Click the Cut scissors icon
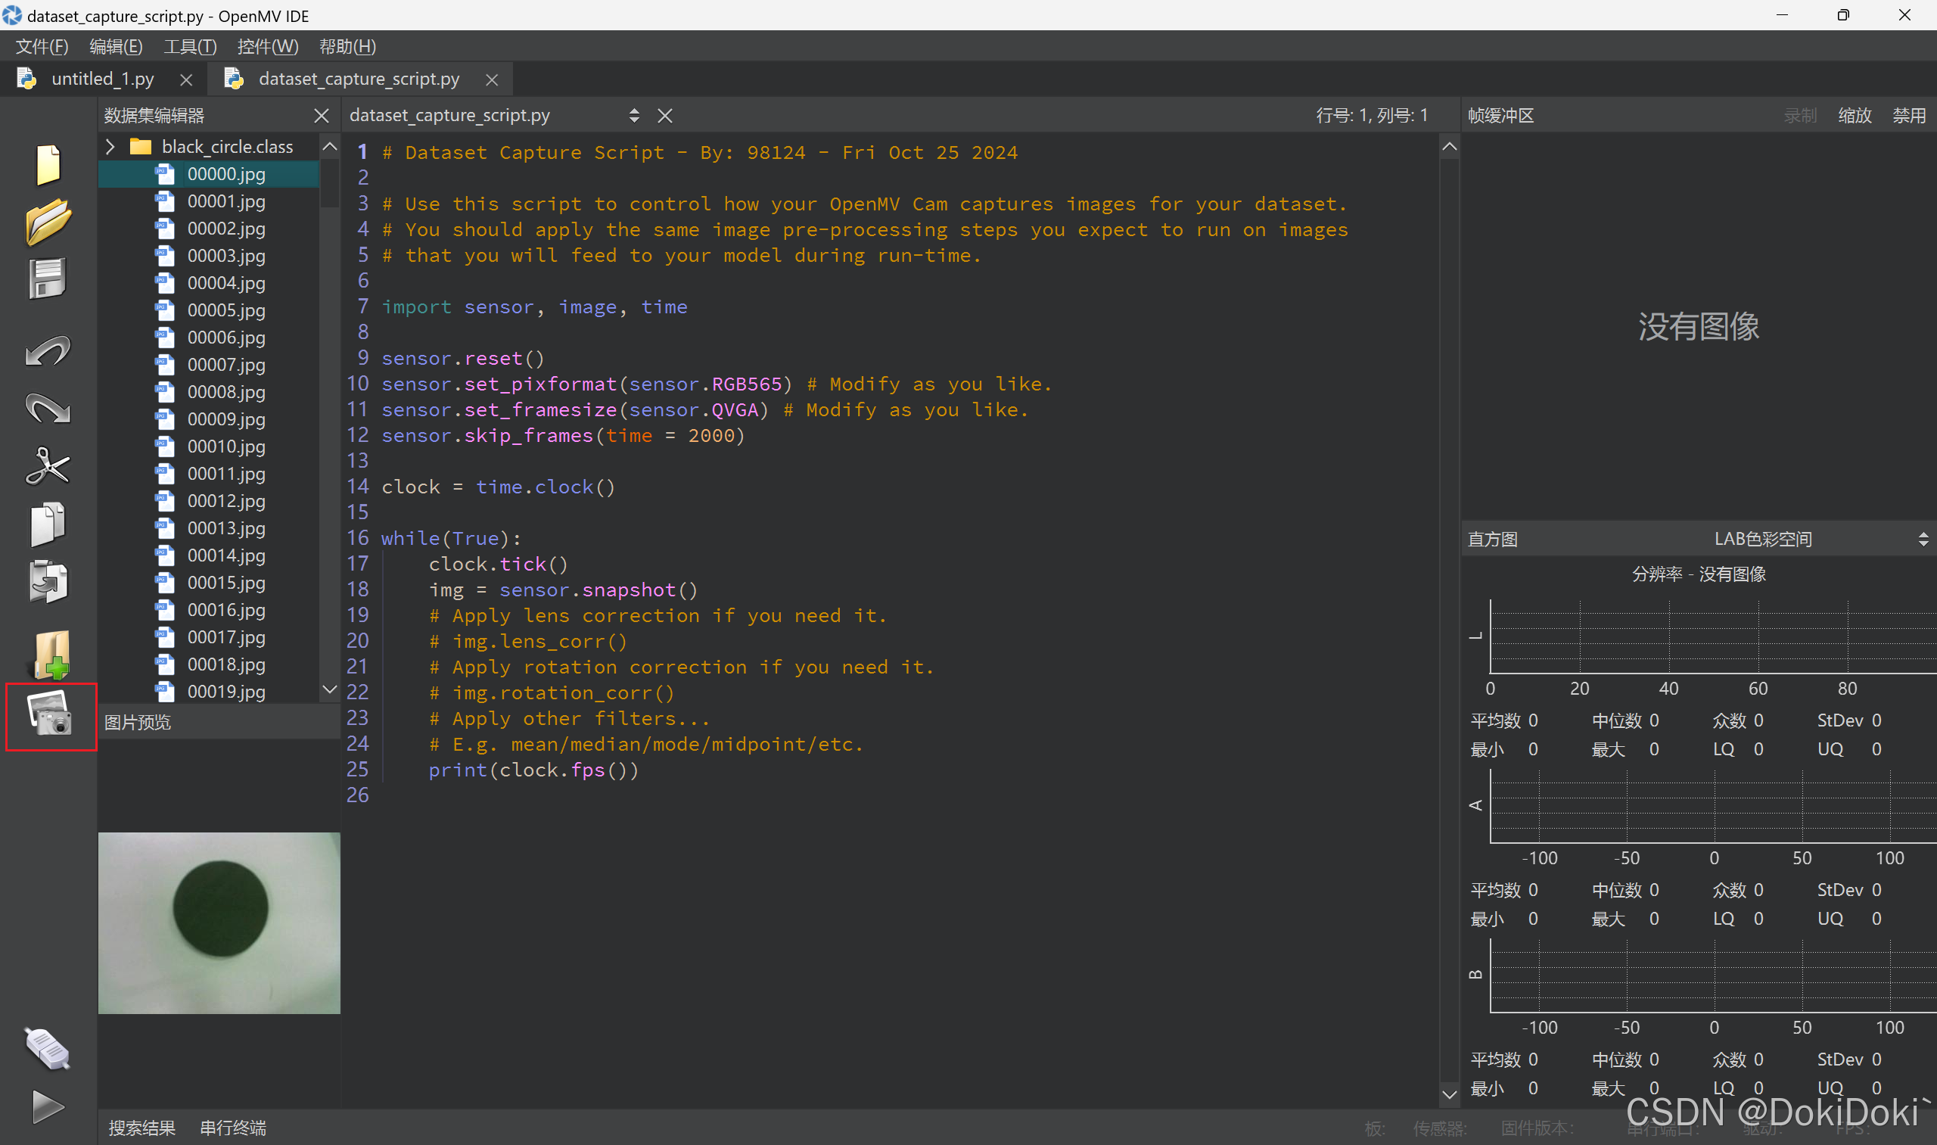 pos(48,466)
